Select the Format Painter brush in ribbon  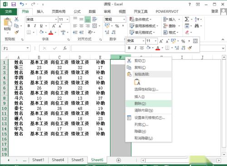pyautogui.click(x=16, y=32)
